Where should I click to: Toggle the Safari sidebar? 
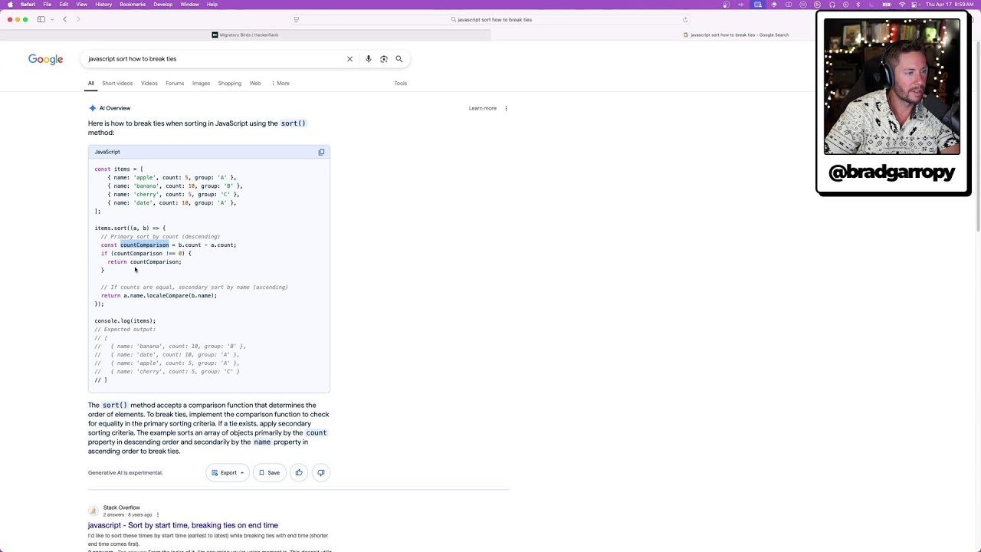(41, 19)
